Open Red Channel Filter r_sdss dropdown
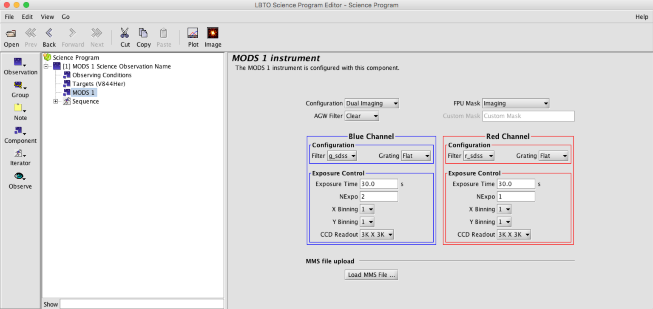The width and height of the screenshot is (653, 309). point(479,156)
